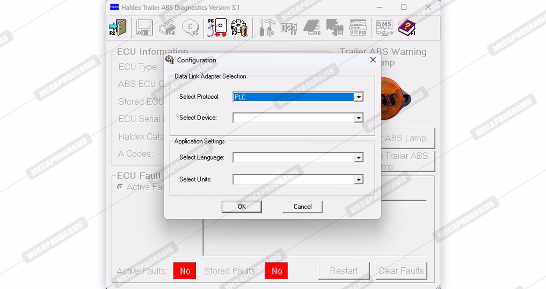This screenshot has width=546, height=289.
Task: Expand the Select Device dropdown
Action: click(359, 118)
